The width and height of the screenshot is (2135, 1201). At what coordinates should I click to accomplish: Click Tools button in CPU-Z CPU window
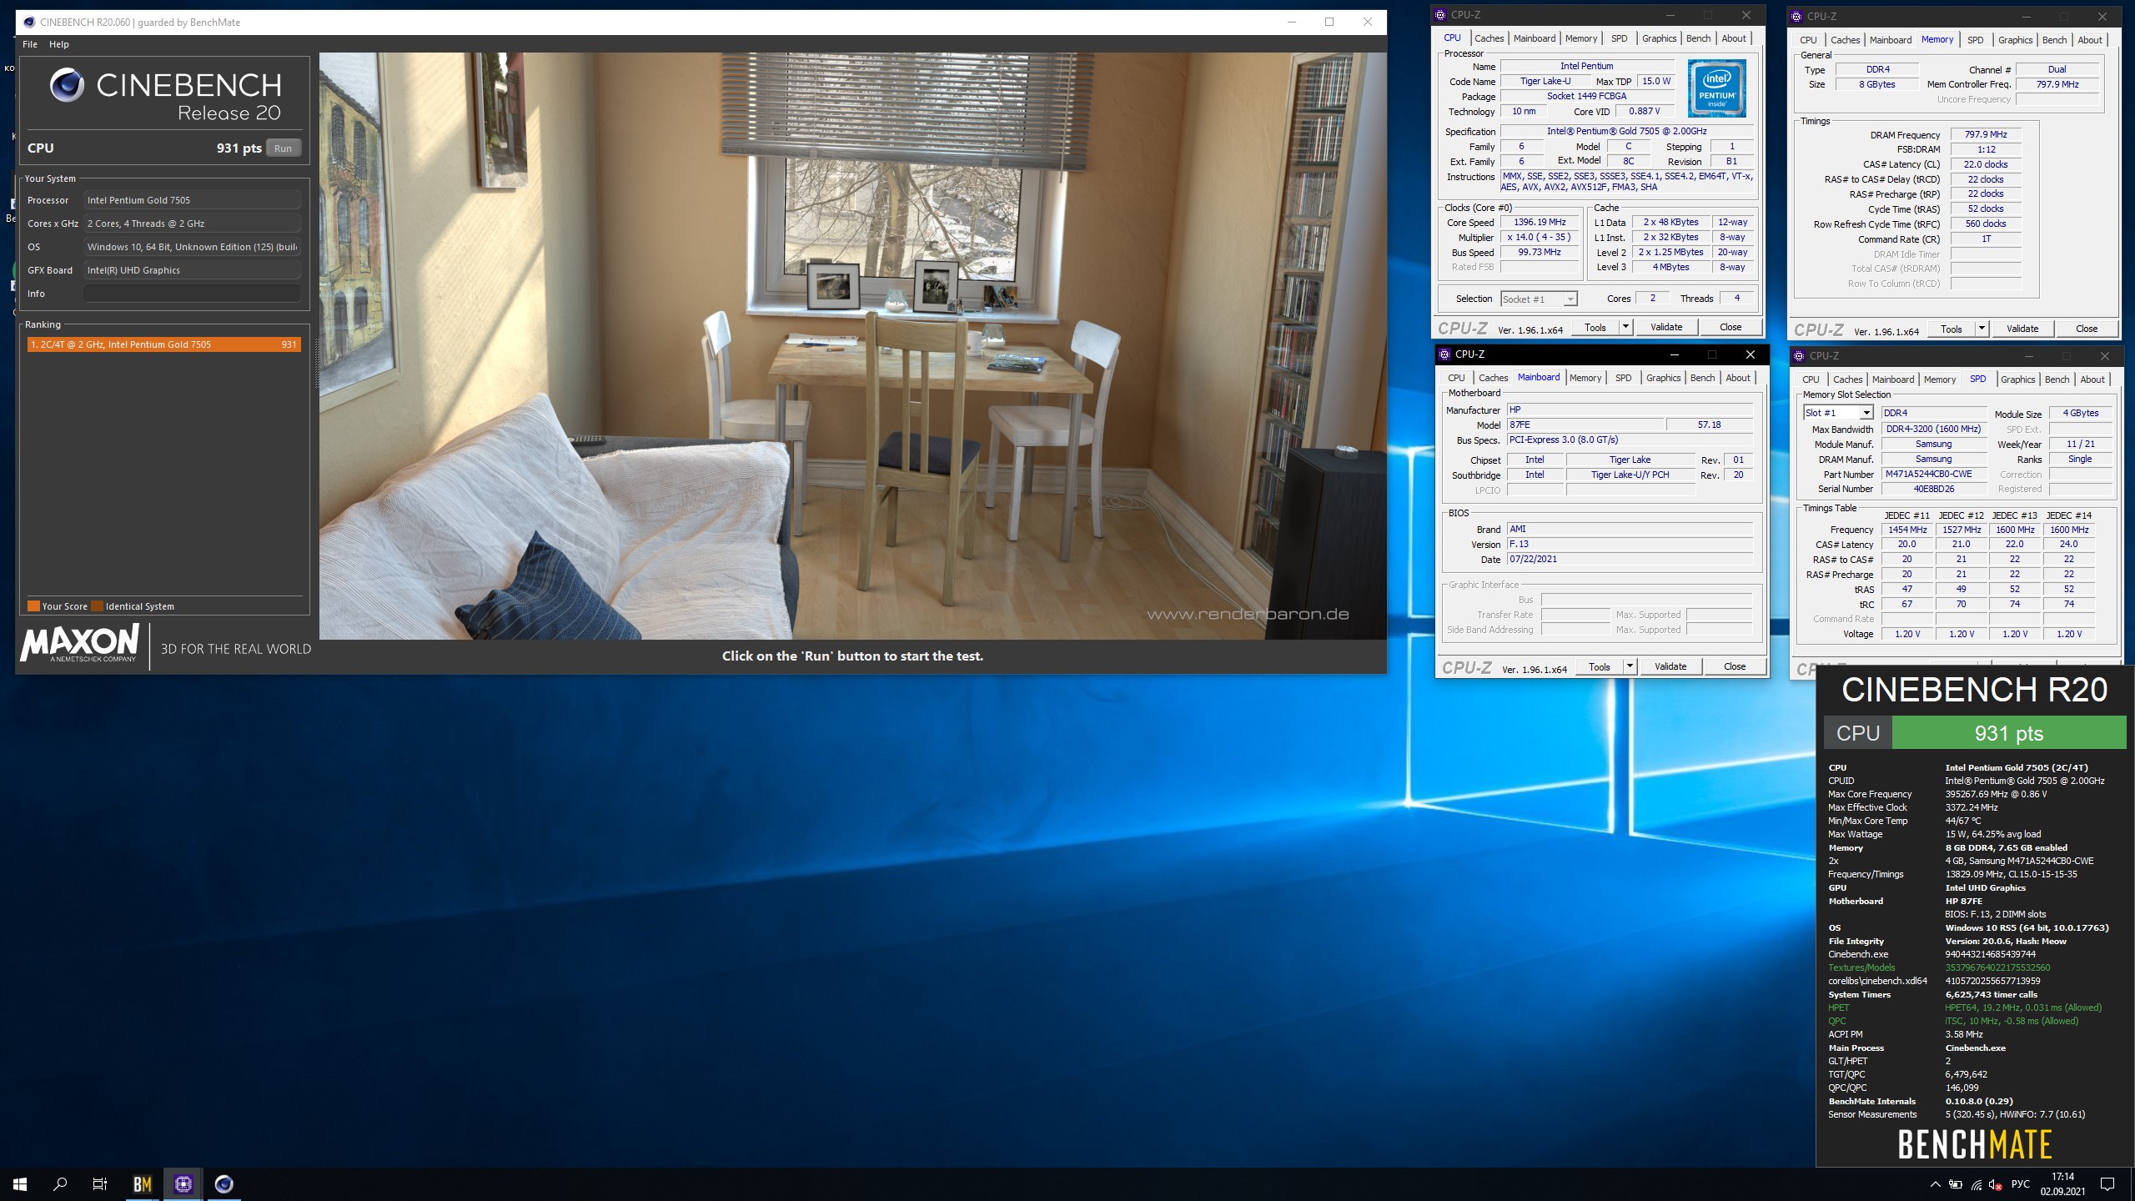[x=1595, y=327]
